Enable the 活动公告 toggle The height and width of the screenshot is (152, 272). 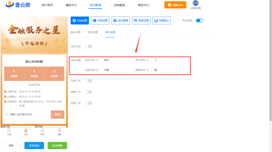click(88, 46)
